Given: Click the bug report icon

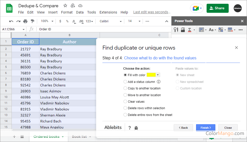Looking at the screenshot, I should click(136, 128).
